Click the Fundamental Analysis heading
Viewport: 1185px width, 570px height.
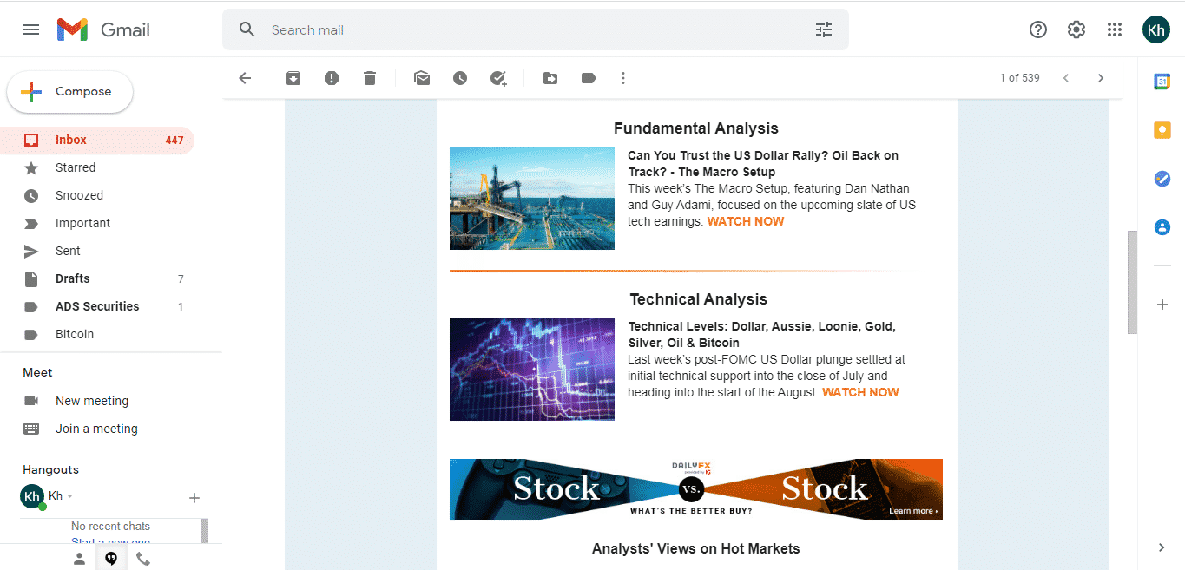(x=696, y=128)
